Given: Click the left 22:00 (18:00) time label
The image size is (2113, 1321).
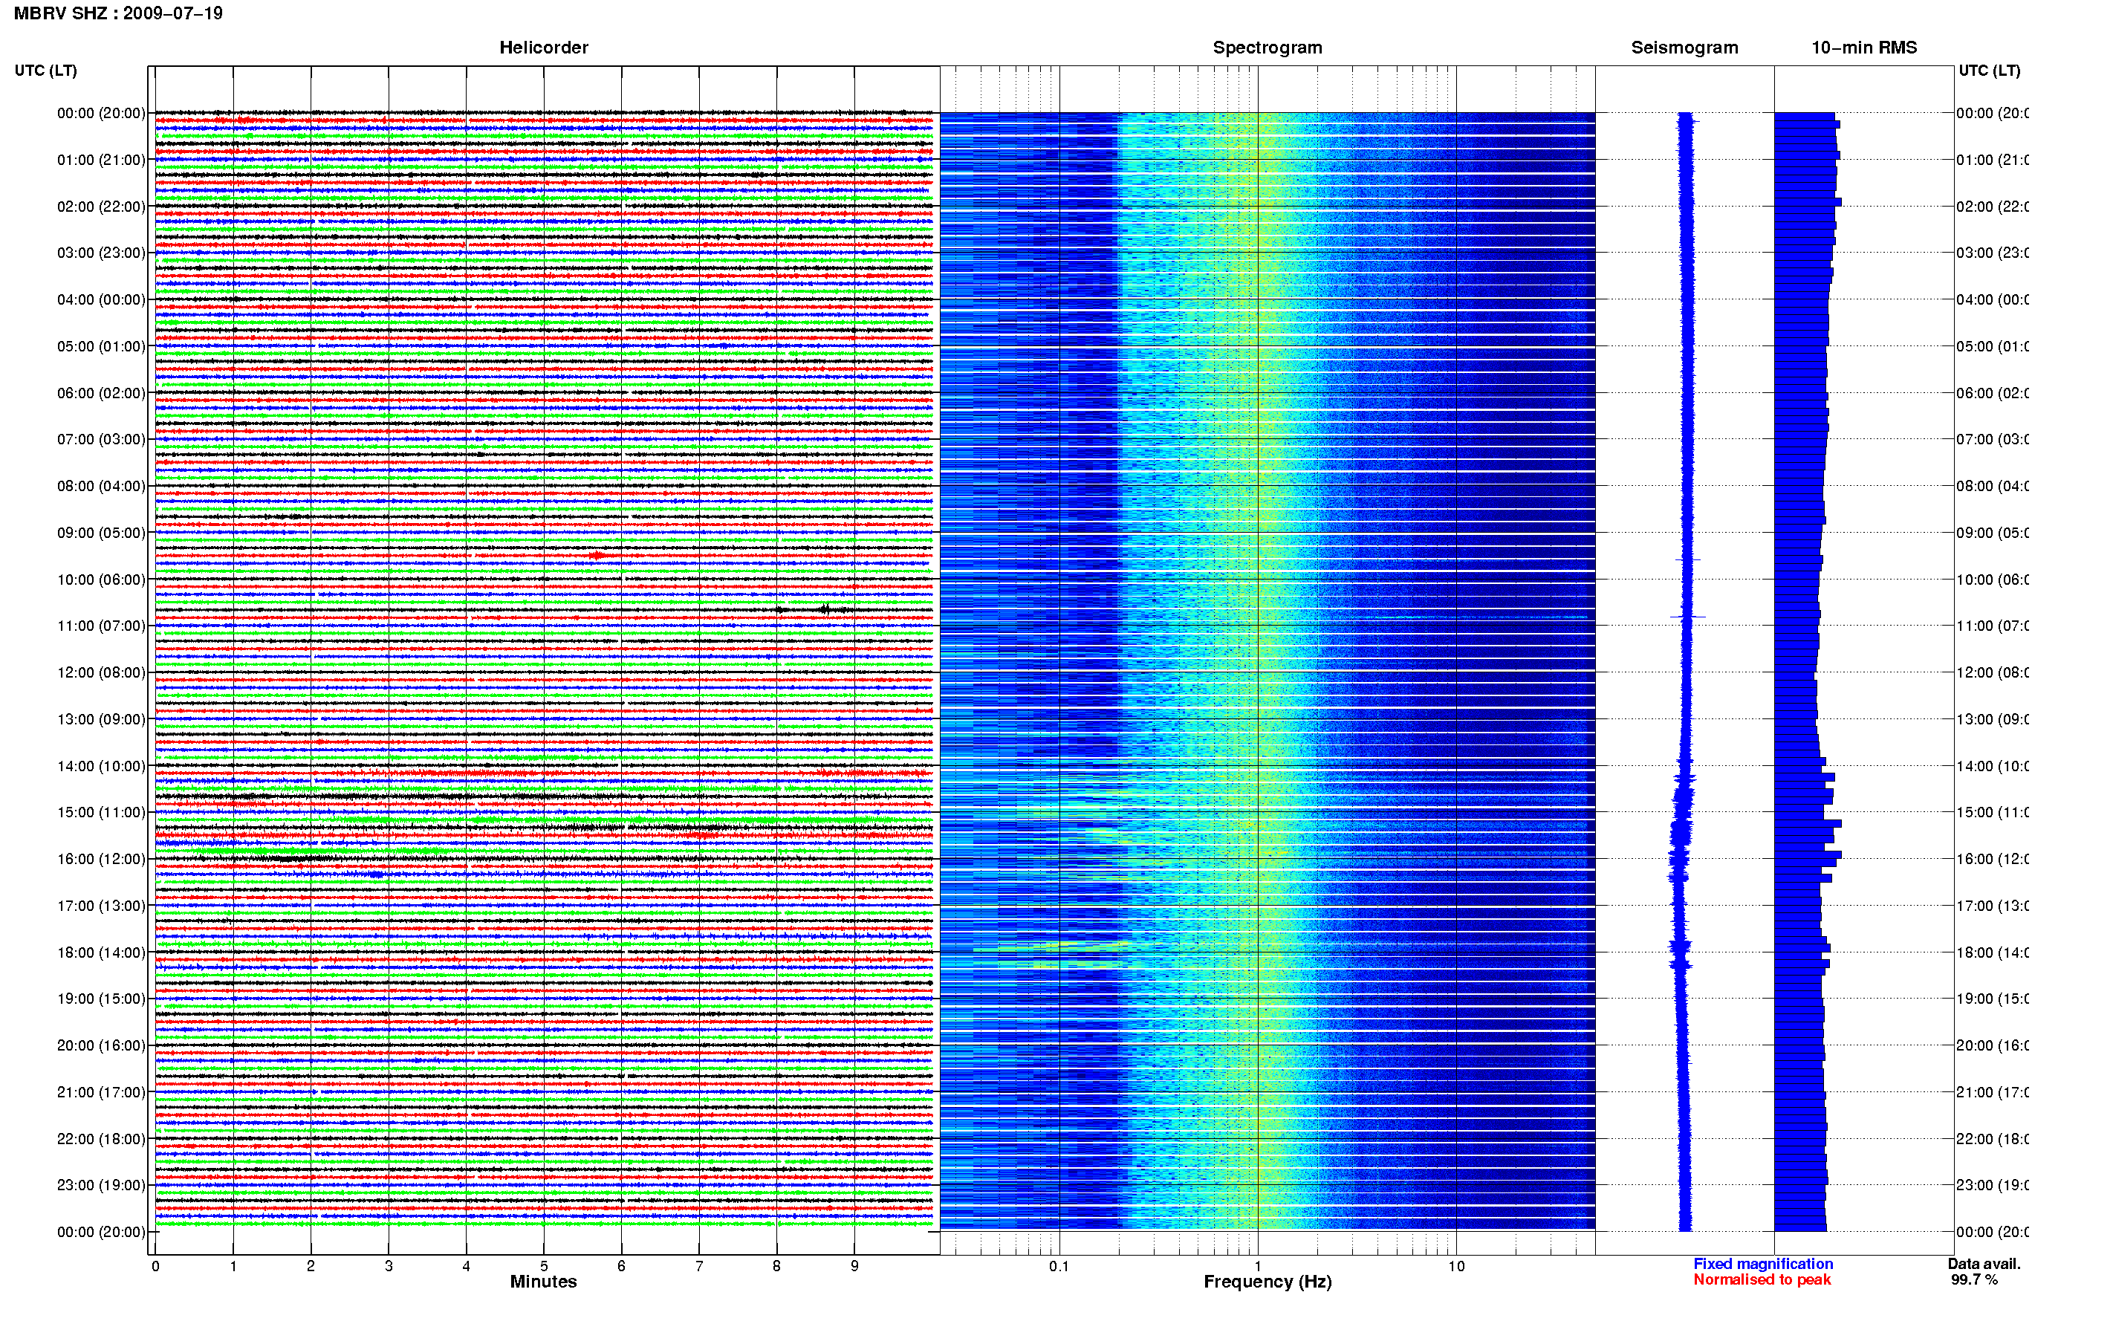Looking at the screenshot, I should (101, 1138).
